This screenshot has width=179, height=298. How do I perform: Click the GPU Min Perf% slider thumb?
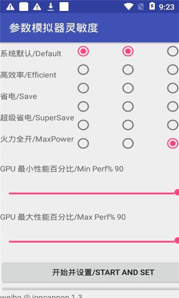click(x=177, y=192)
